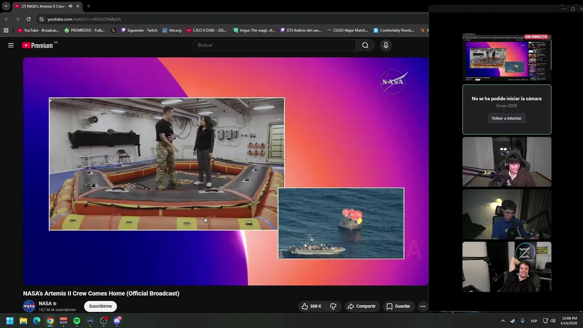
Task: Open File Explorer from taskbar
Action: click(23, 321)
